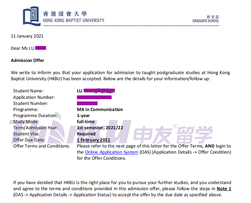The image size is (251, 203).
Task: Click the Student Name label
Action: tap(28, 91)
